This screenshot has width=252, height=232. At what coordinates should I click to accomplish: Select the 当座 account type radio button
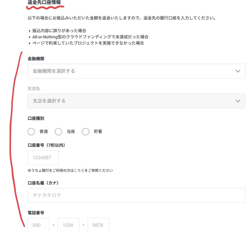point(59,132)
